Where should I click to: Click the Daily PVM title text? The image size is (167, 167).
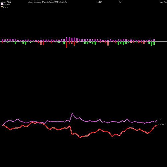pyautogui.click(x=6, y=2)
